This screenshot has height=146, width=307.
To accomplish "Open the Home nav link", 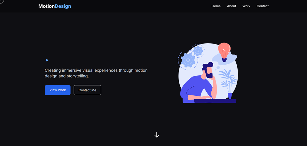I will coord(216,6).
